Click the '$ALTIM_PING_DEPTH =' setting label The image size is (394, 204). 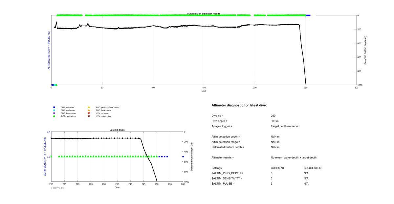coord(228,173)
